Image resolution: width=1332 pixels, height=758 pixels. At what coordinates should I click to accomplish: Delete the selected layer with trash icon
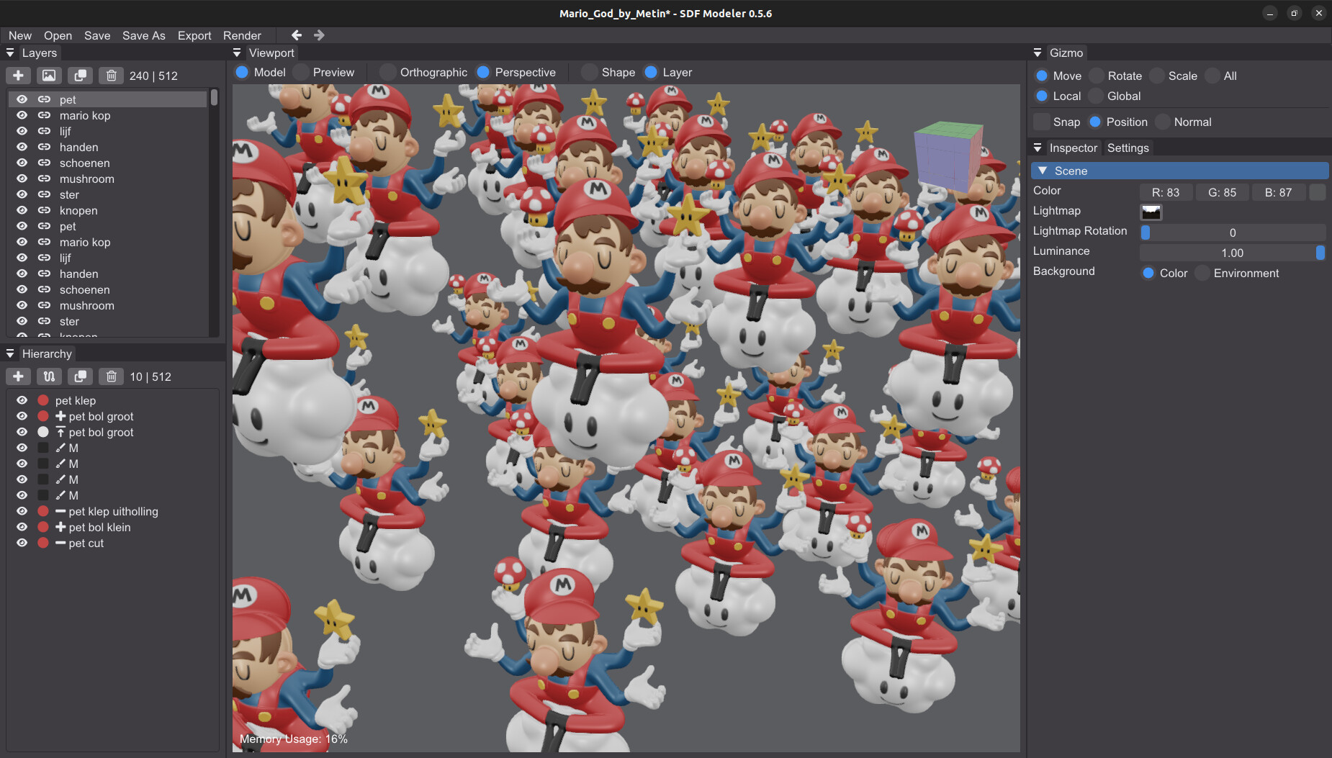point(112,76)
